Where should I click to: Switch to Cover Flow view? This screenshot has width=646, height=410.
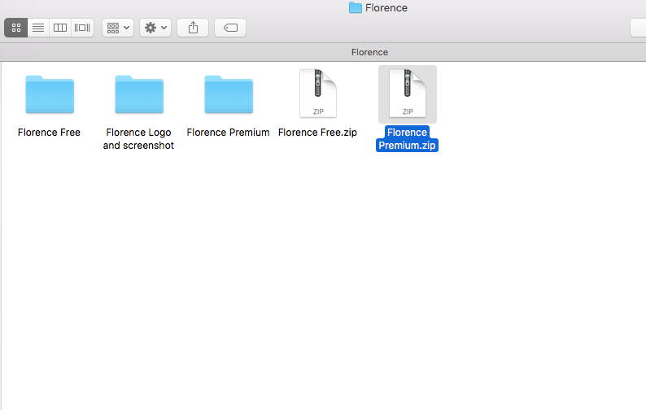point(82,28)
